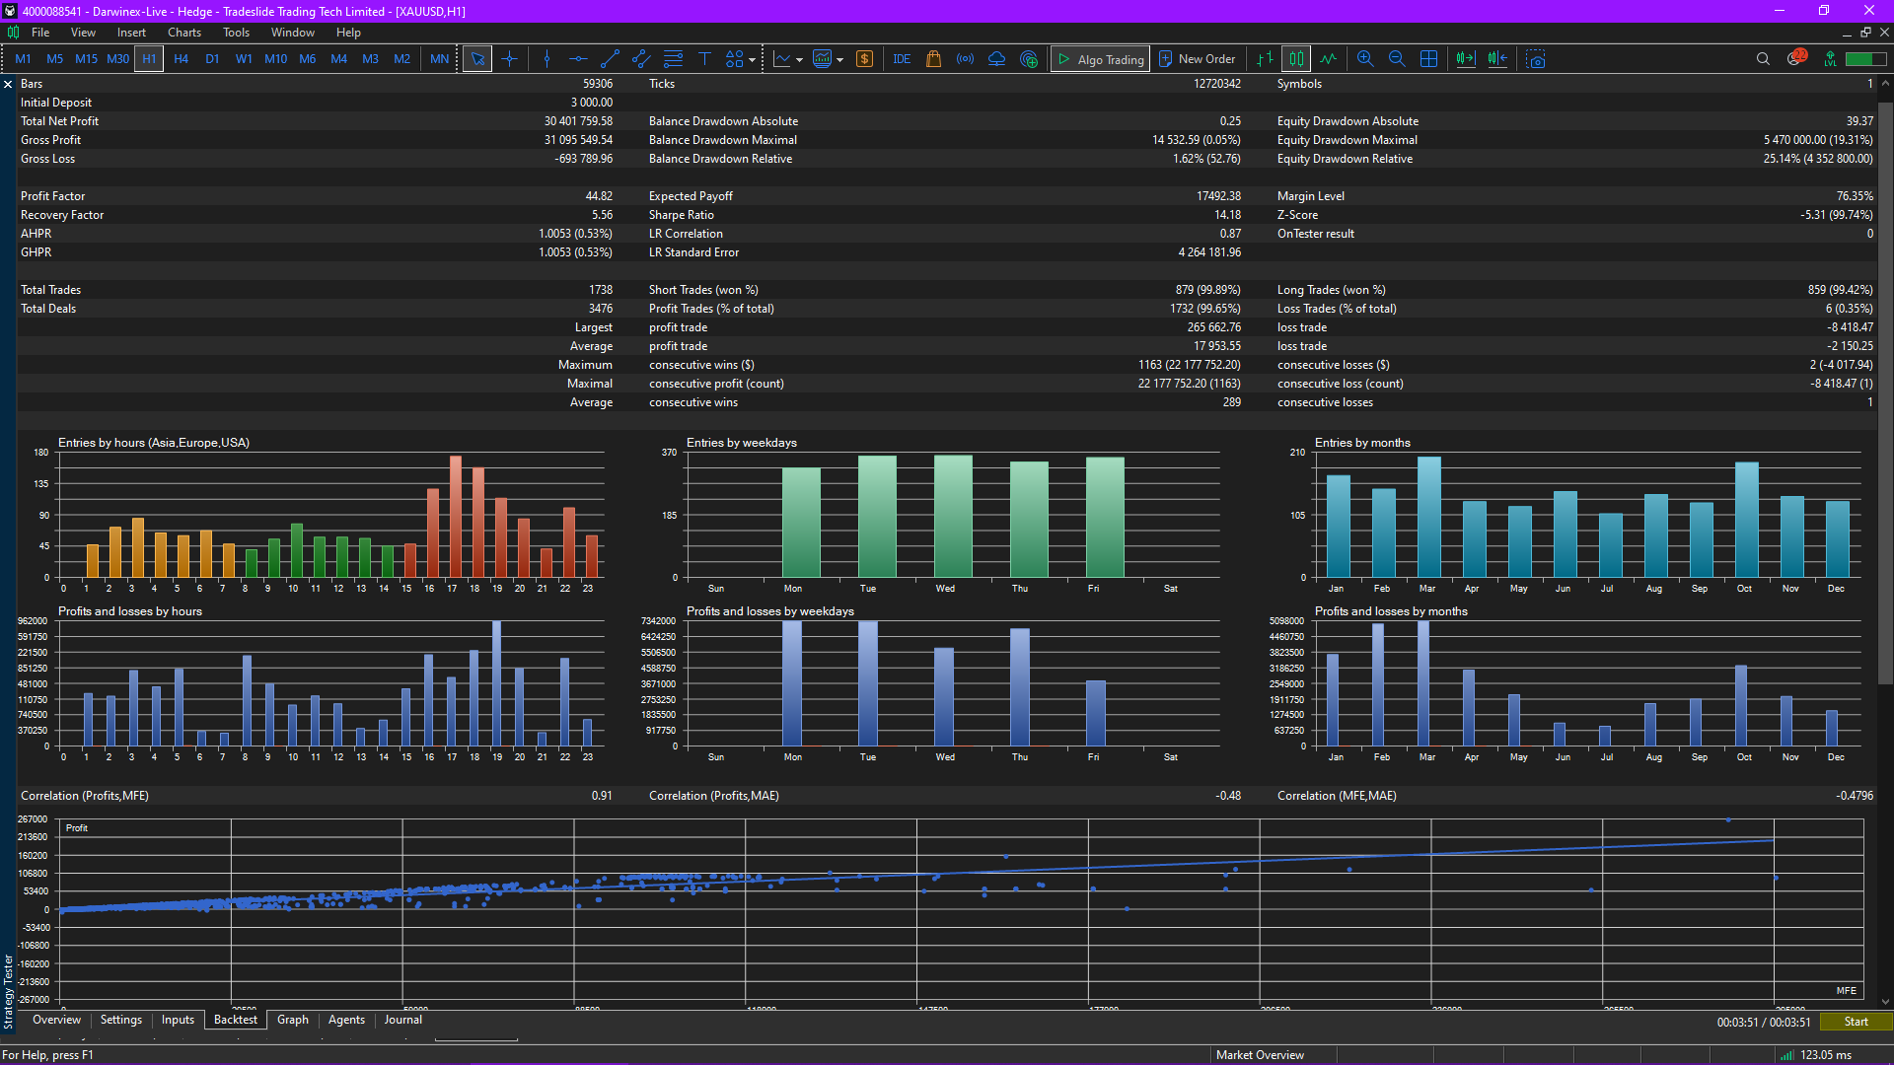Switch chart to candlesticks mode
The height and width of the screenshot is (1065, 1894).
1296,59
